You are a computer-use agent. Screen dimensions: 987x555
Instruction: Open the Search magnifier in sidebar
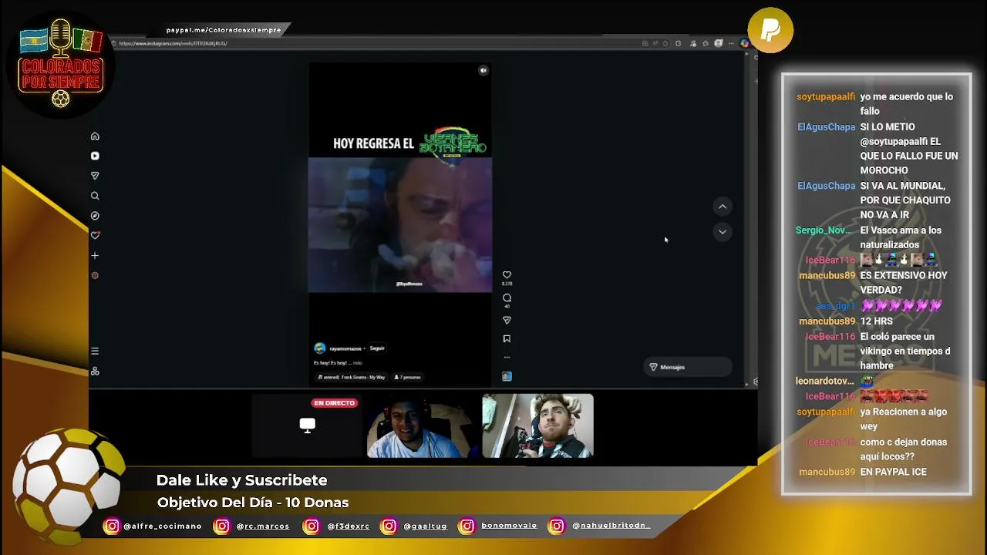pyautogui.click(x=95, y=196)
